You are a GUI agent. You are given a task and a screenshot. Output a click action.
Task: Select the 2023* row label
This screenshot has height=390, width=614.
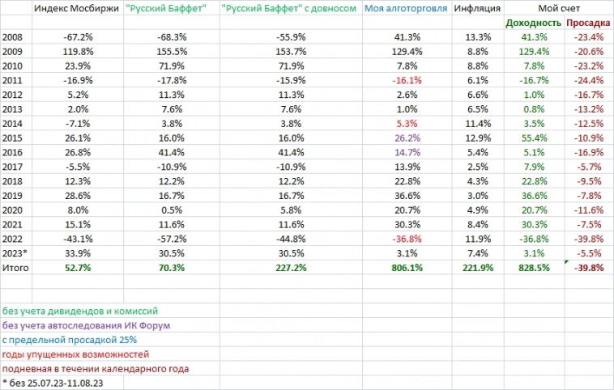click(15, 255)
